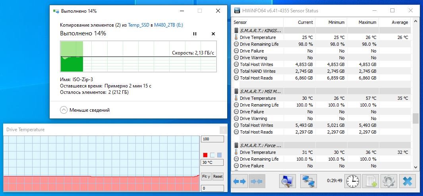This screenshot has width=423, height=196.
Task: Select the KINGS Total Host Reads row
Action: pos(321,78)
